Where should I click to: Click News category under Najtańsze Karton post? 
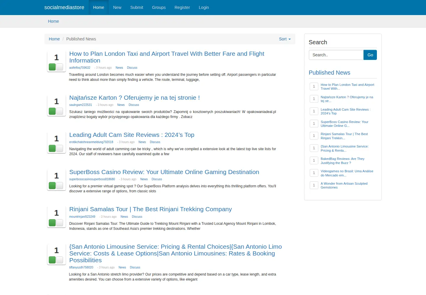(121, 105)
